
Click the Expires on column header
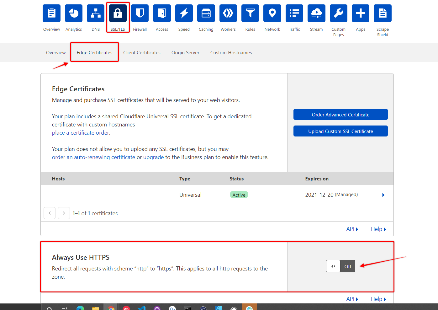click(x=317, y=179)
